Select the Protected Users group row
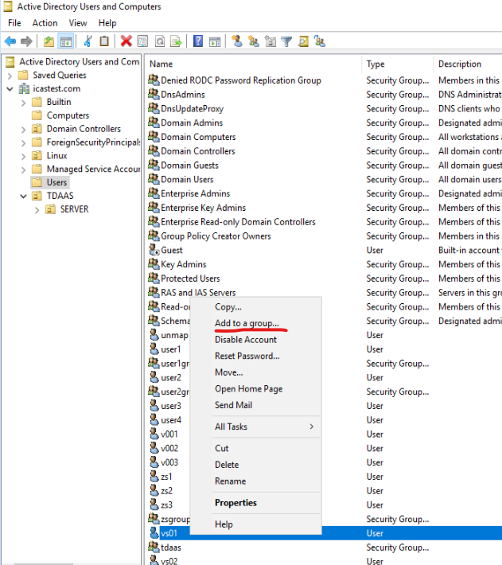Screen dimensions: 502x565 (x=324, y=279)
